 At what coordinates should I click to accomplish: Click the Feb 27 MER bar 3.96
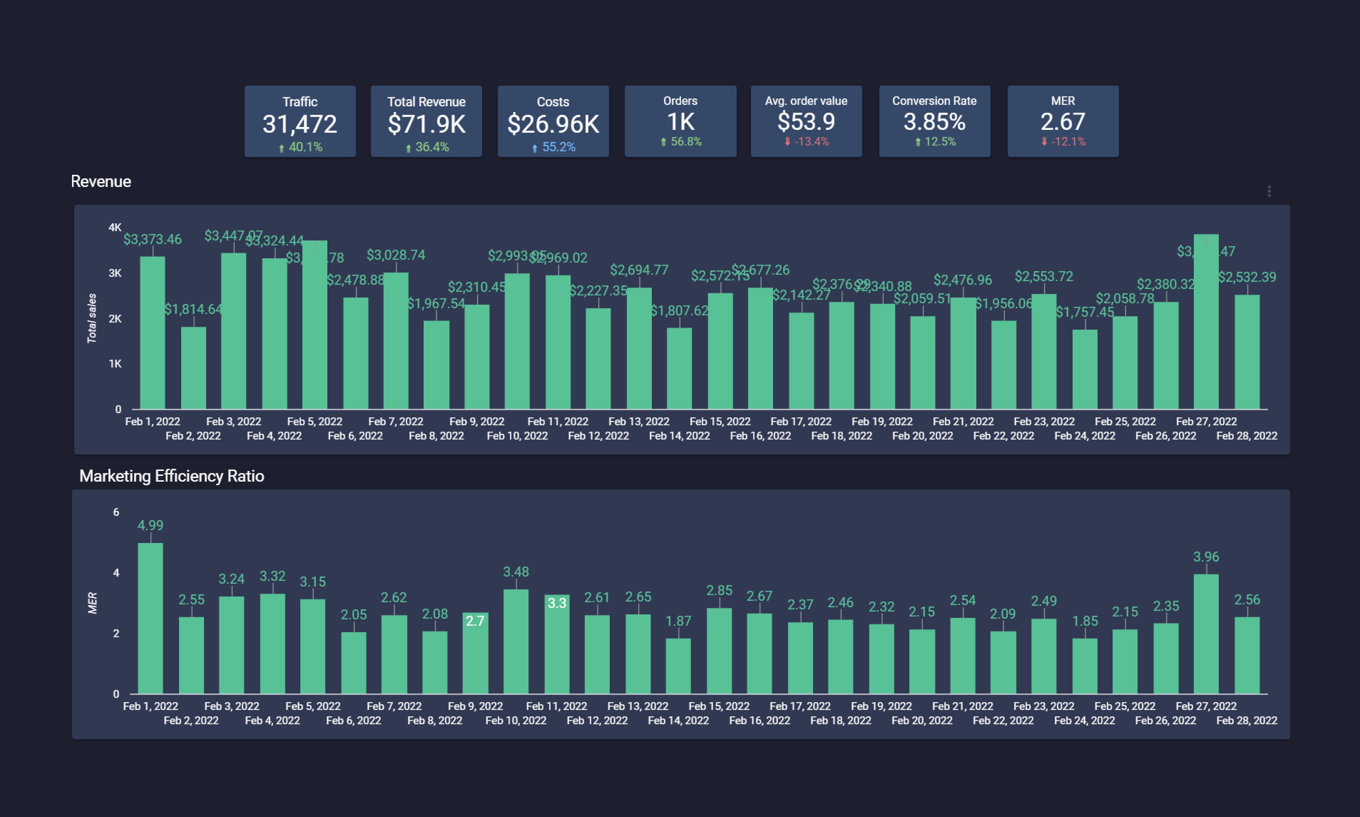coord(1206,634)
